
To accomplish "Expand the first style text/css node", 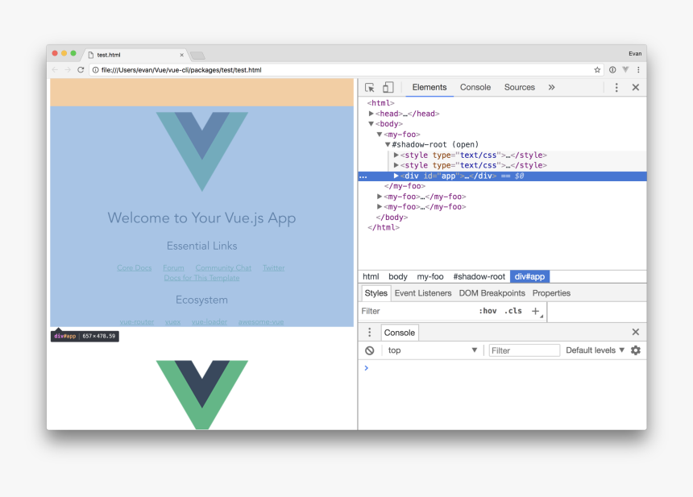I will 396,155.
